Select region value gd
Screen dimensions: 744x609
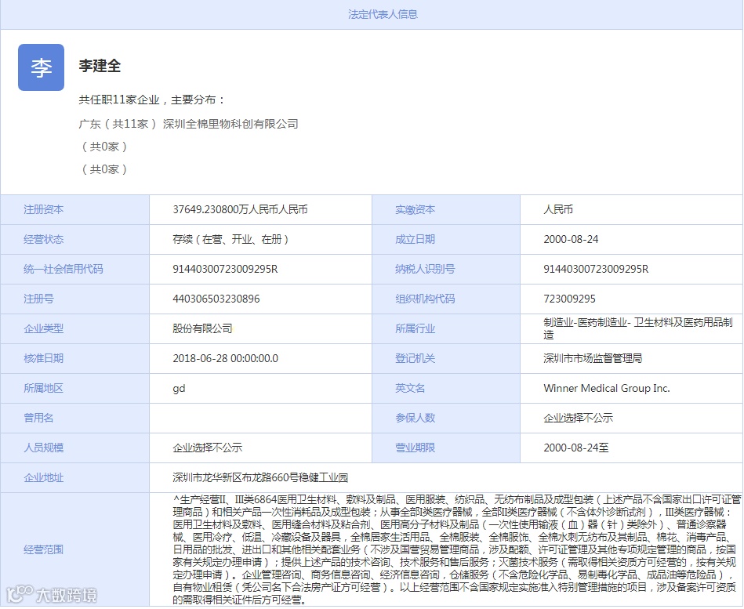point(179,389)
